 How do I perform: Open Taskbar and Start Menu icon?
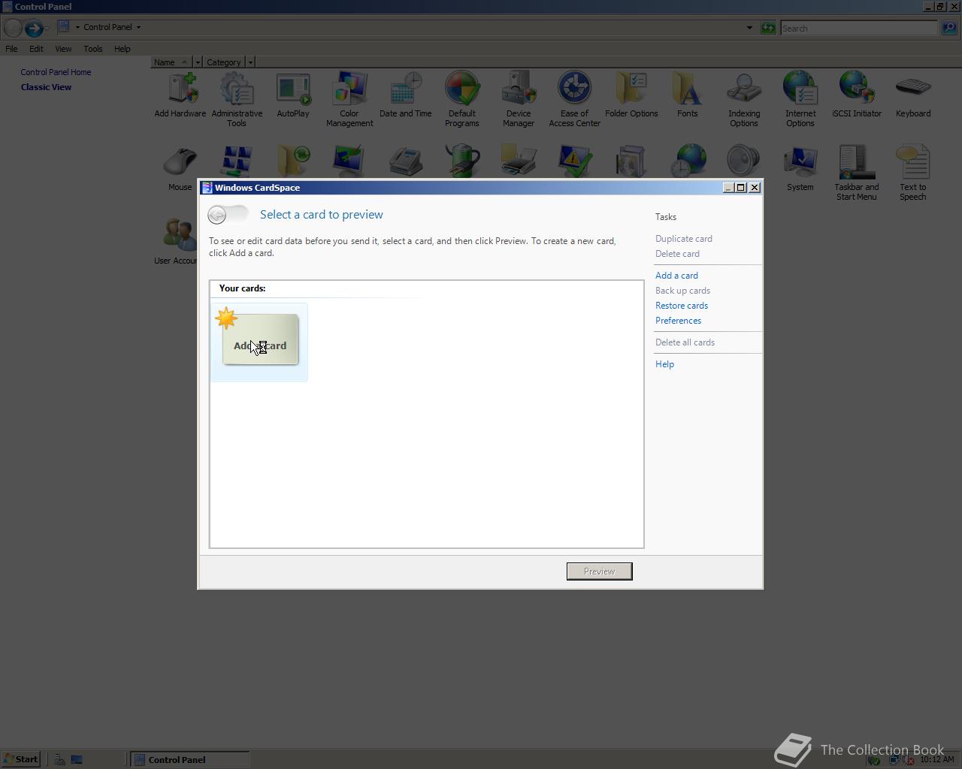tap(857, 173)
